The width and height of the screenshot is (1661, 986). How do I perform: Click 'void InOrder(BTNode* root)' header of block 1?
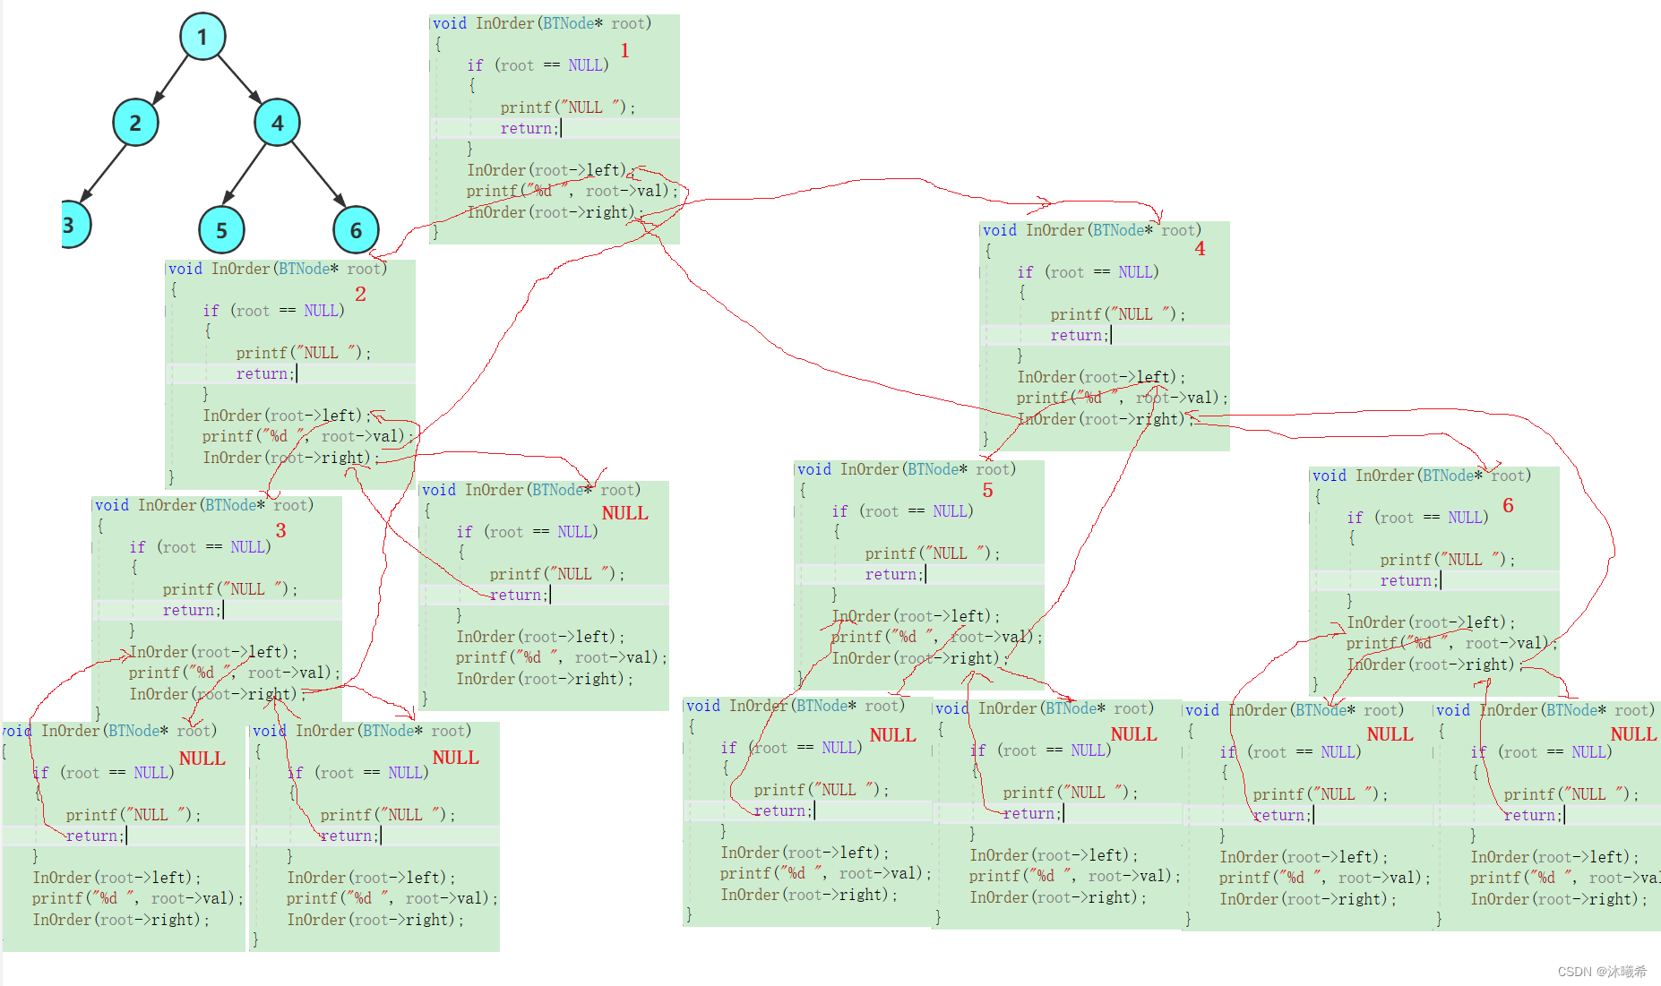542,23
